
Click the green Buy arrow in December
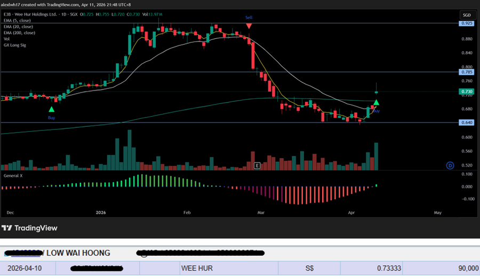(51, 109)
